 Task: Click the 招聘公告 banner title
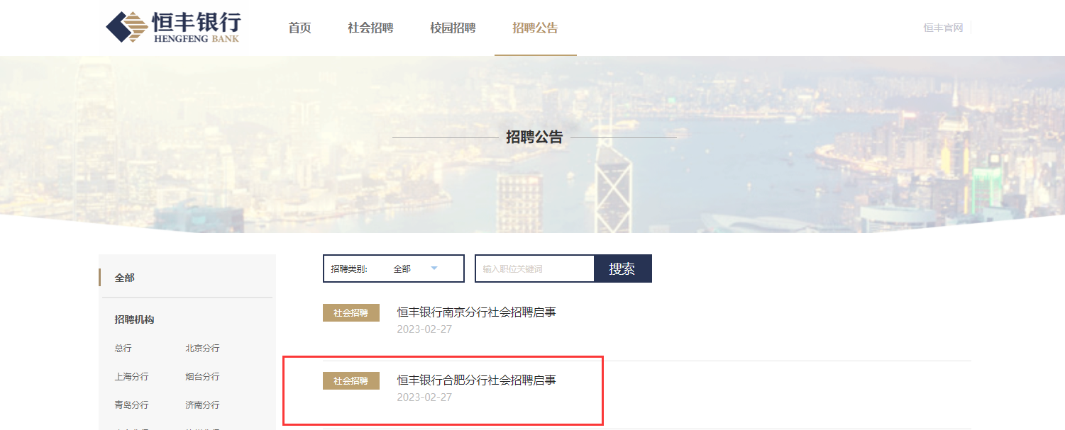click(534, 137)
